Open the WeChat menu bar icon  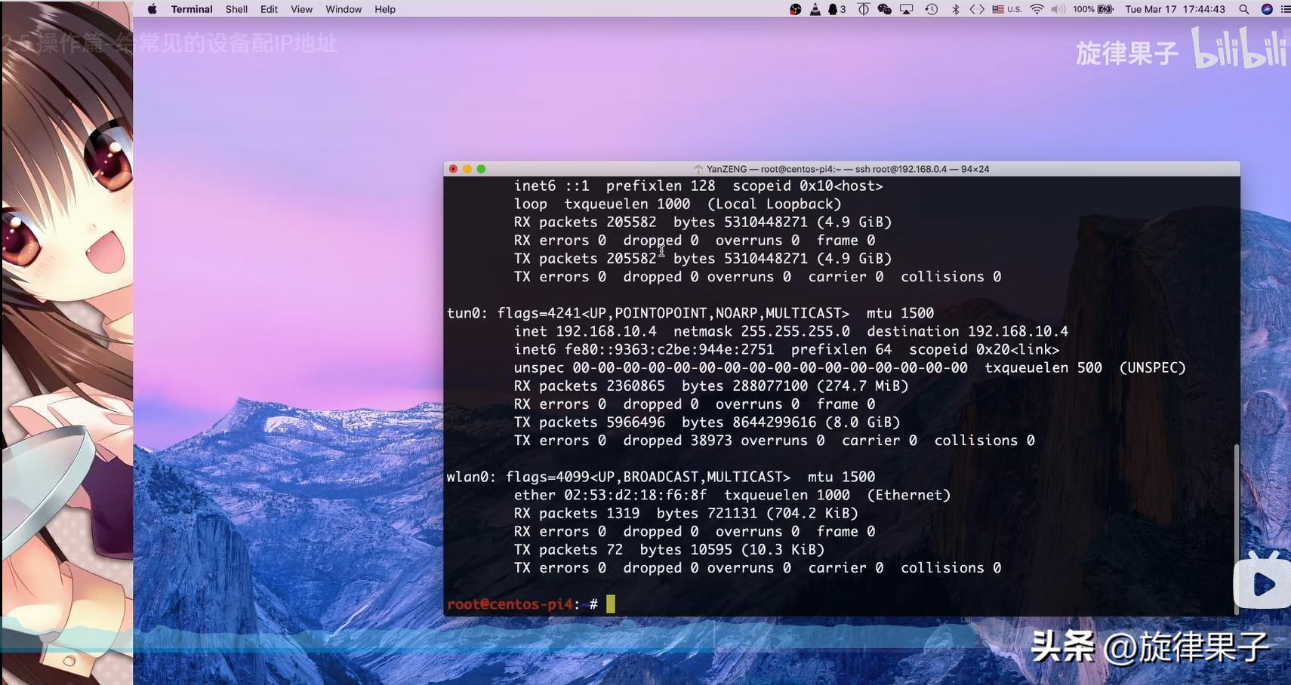click(x=884, y=9)
